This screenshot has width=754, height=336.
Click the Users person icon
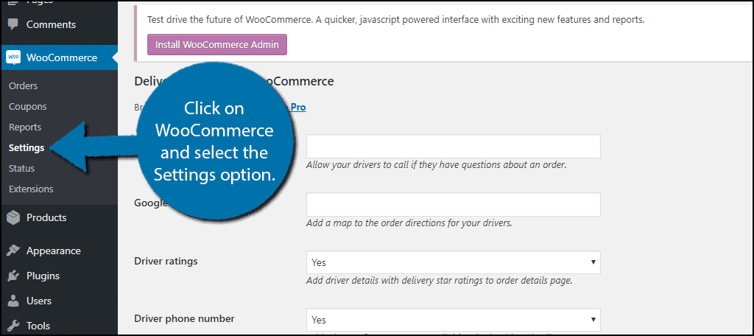tap(13, 301)
